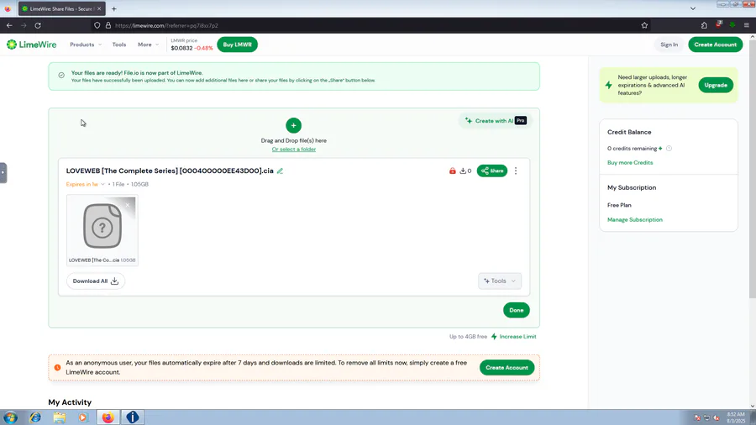
Task: Edit the file name with the pencil icon
Action: click(x=280, y=171)
